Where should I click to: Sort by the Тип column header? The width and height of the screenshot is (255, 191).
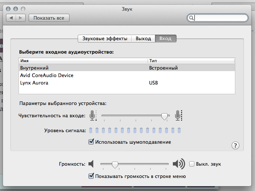191,61
